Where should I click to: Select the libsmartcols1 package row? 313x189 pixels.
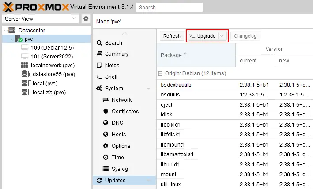pos(235,154)
